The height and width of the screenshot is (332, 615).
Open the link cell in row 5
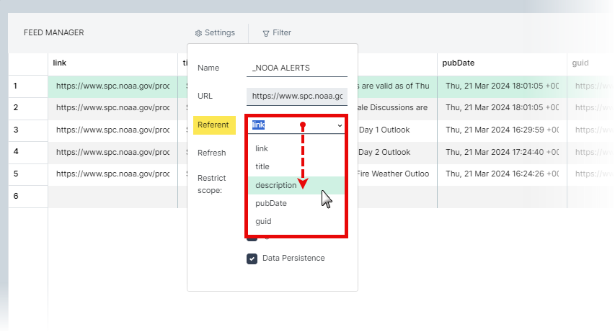pyautogui.click(x=113, y=174)
